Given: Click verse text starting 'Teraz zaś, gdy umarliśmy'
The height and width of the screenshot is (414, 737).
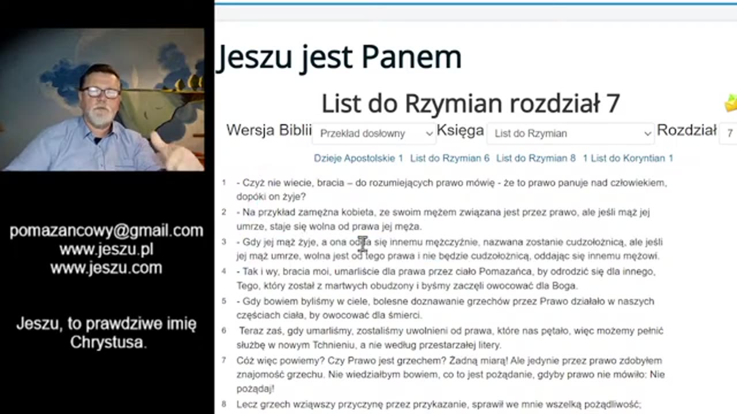Looking at the screenshot, I should coord(450,338).
